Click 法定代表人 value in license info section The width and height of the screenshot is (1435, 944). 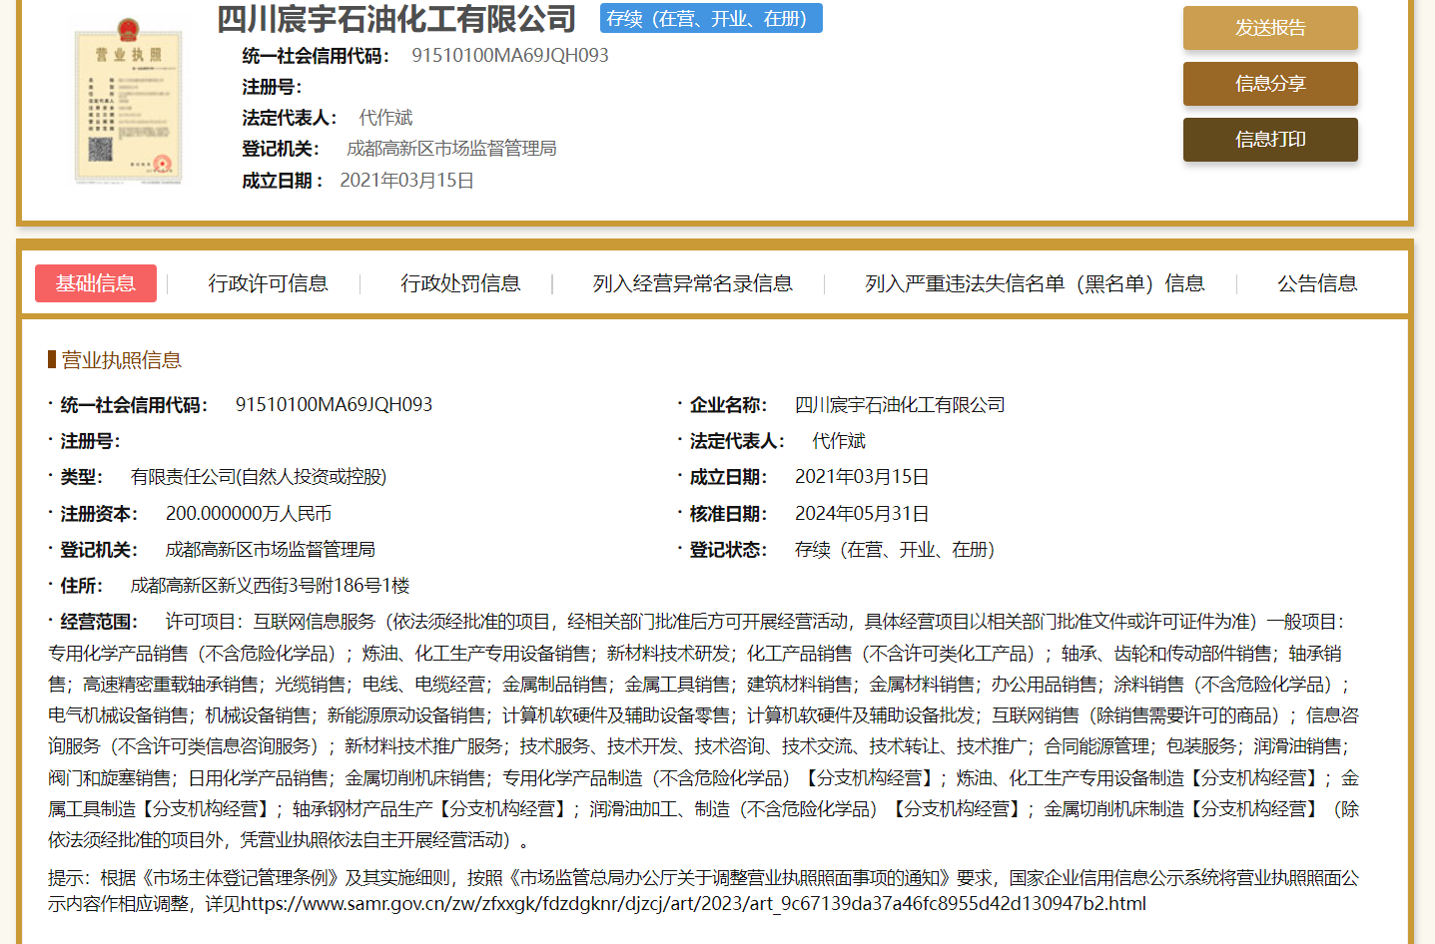coord(839,440)
